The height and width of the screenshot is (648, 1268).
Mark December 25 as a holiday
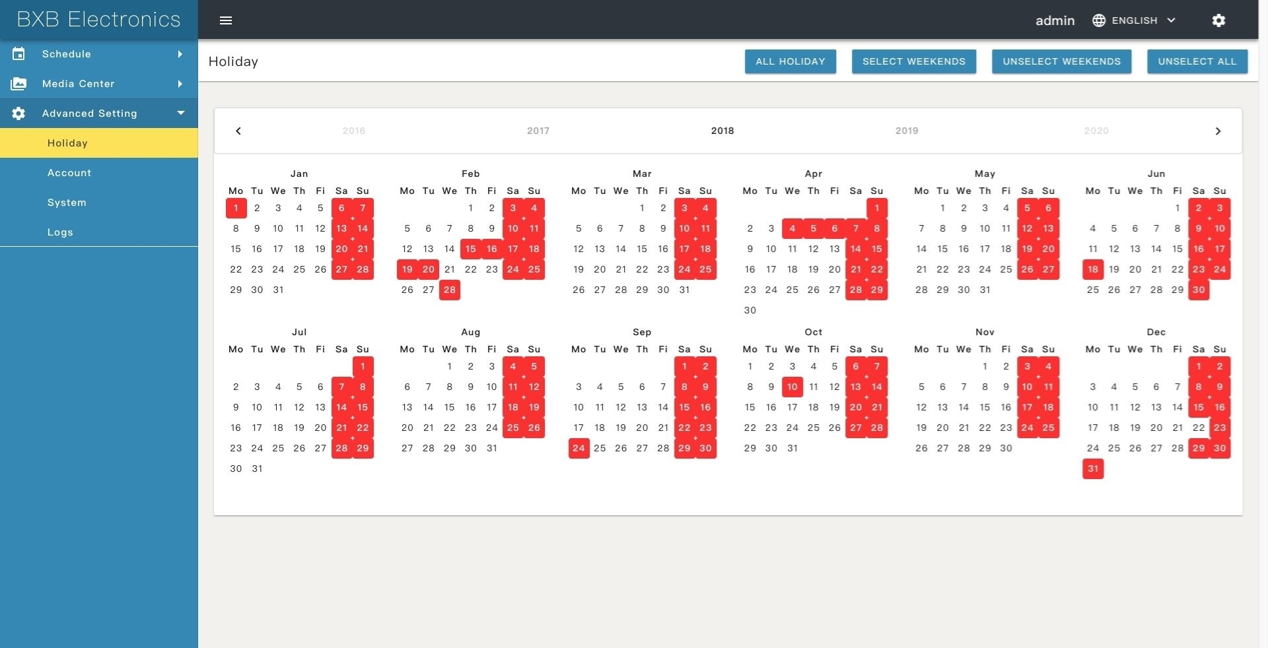click(1114, 448)
